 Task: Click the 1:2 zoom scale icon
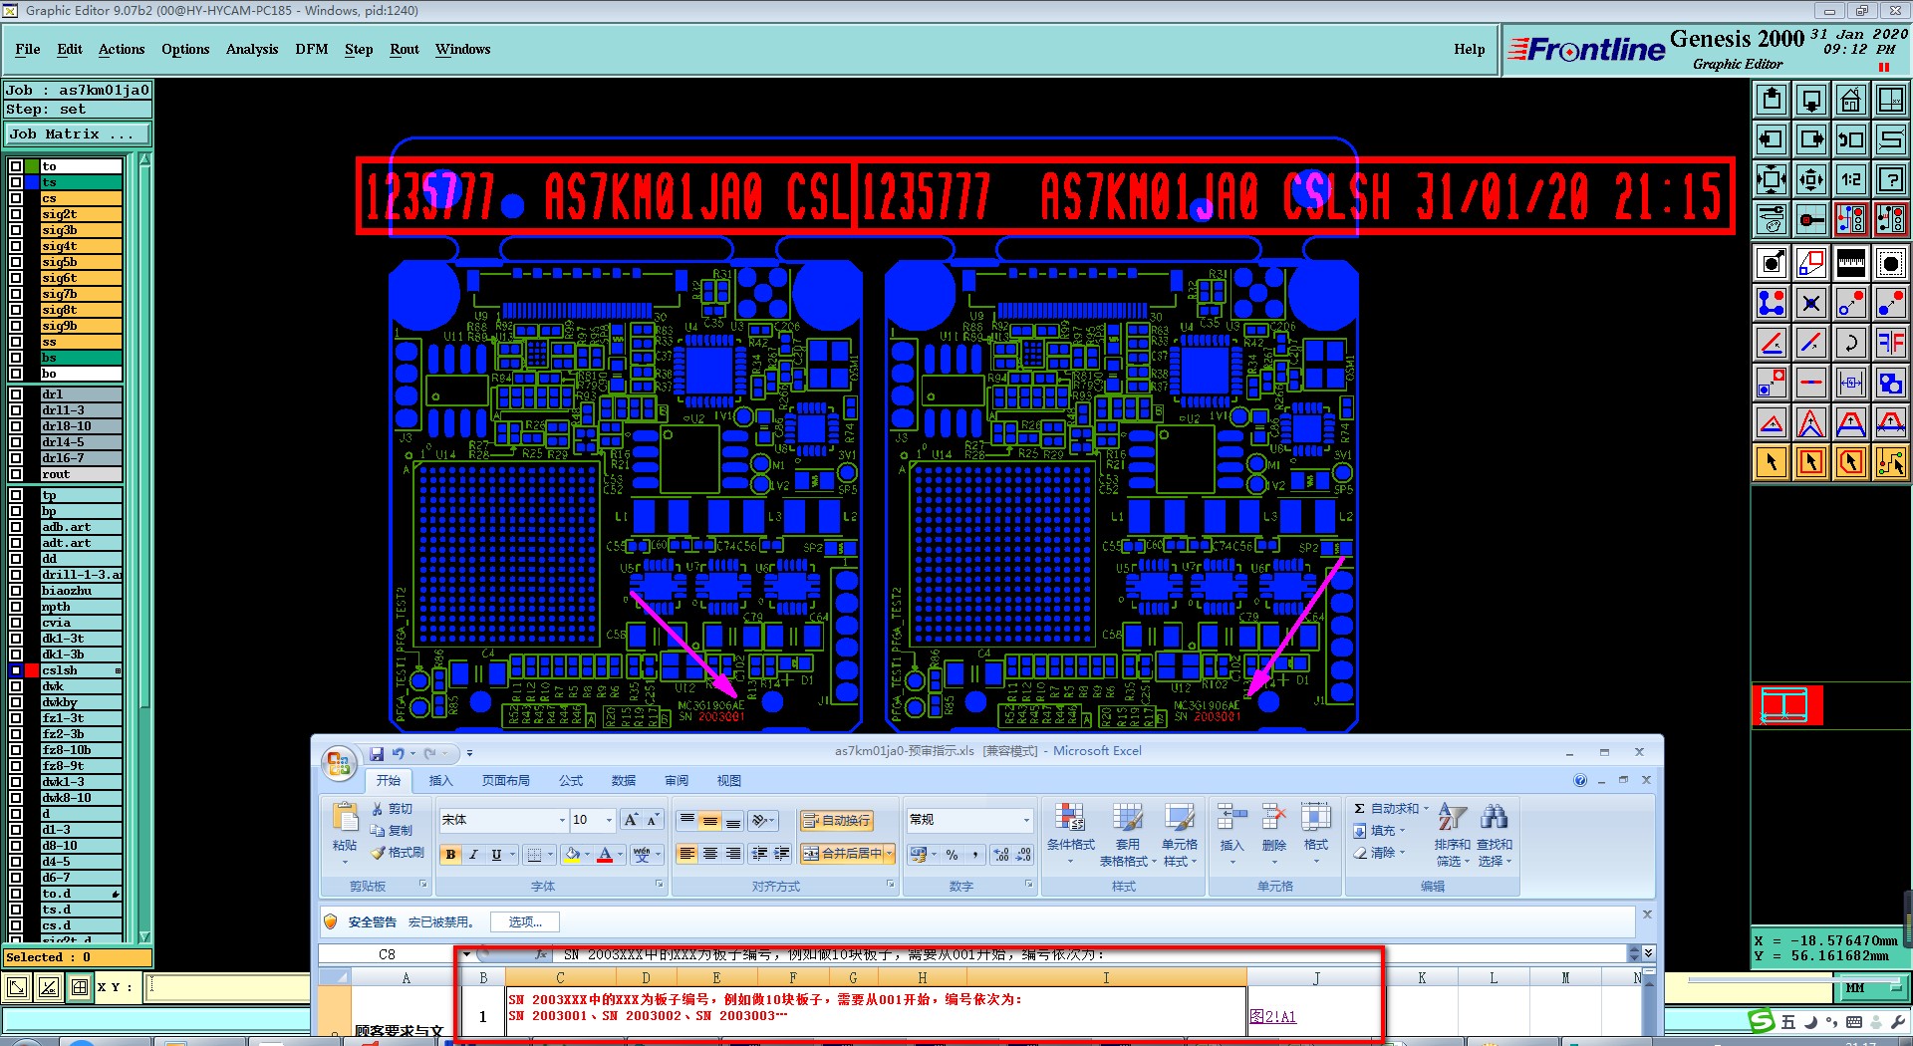(1850, 179)
